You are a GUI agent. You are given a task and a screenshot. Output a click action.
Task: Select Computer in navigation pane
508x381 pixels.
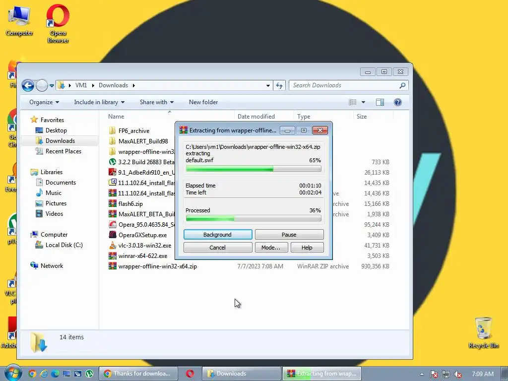coord(54,235)
